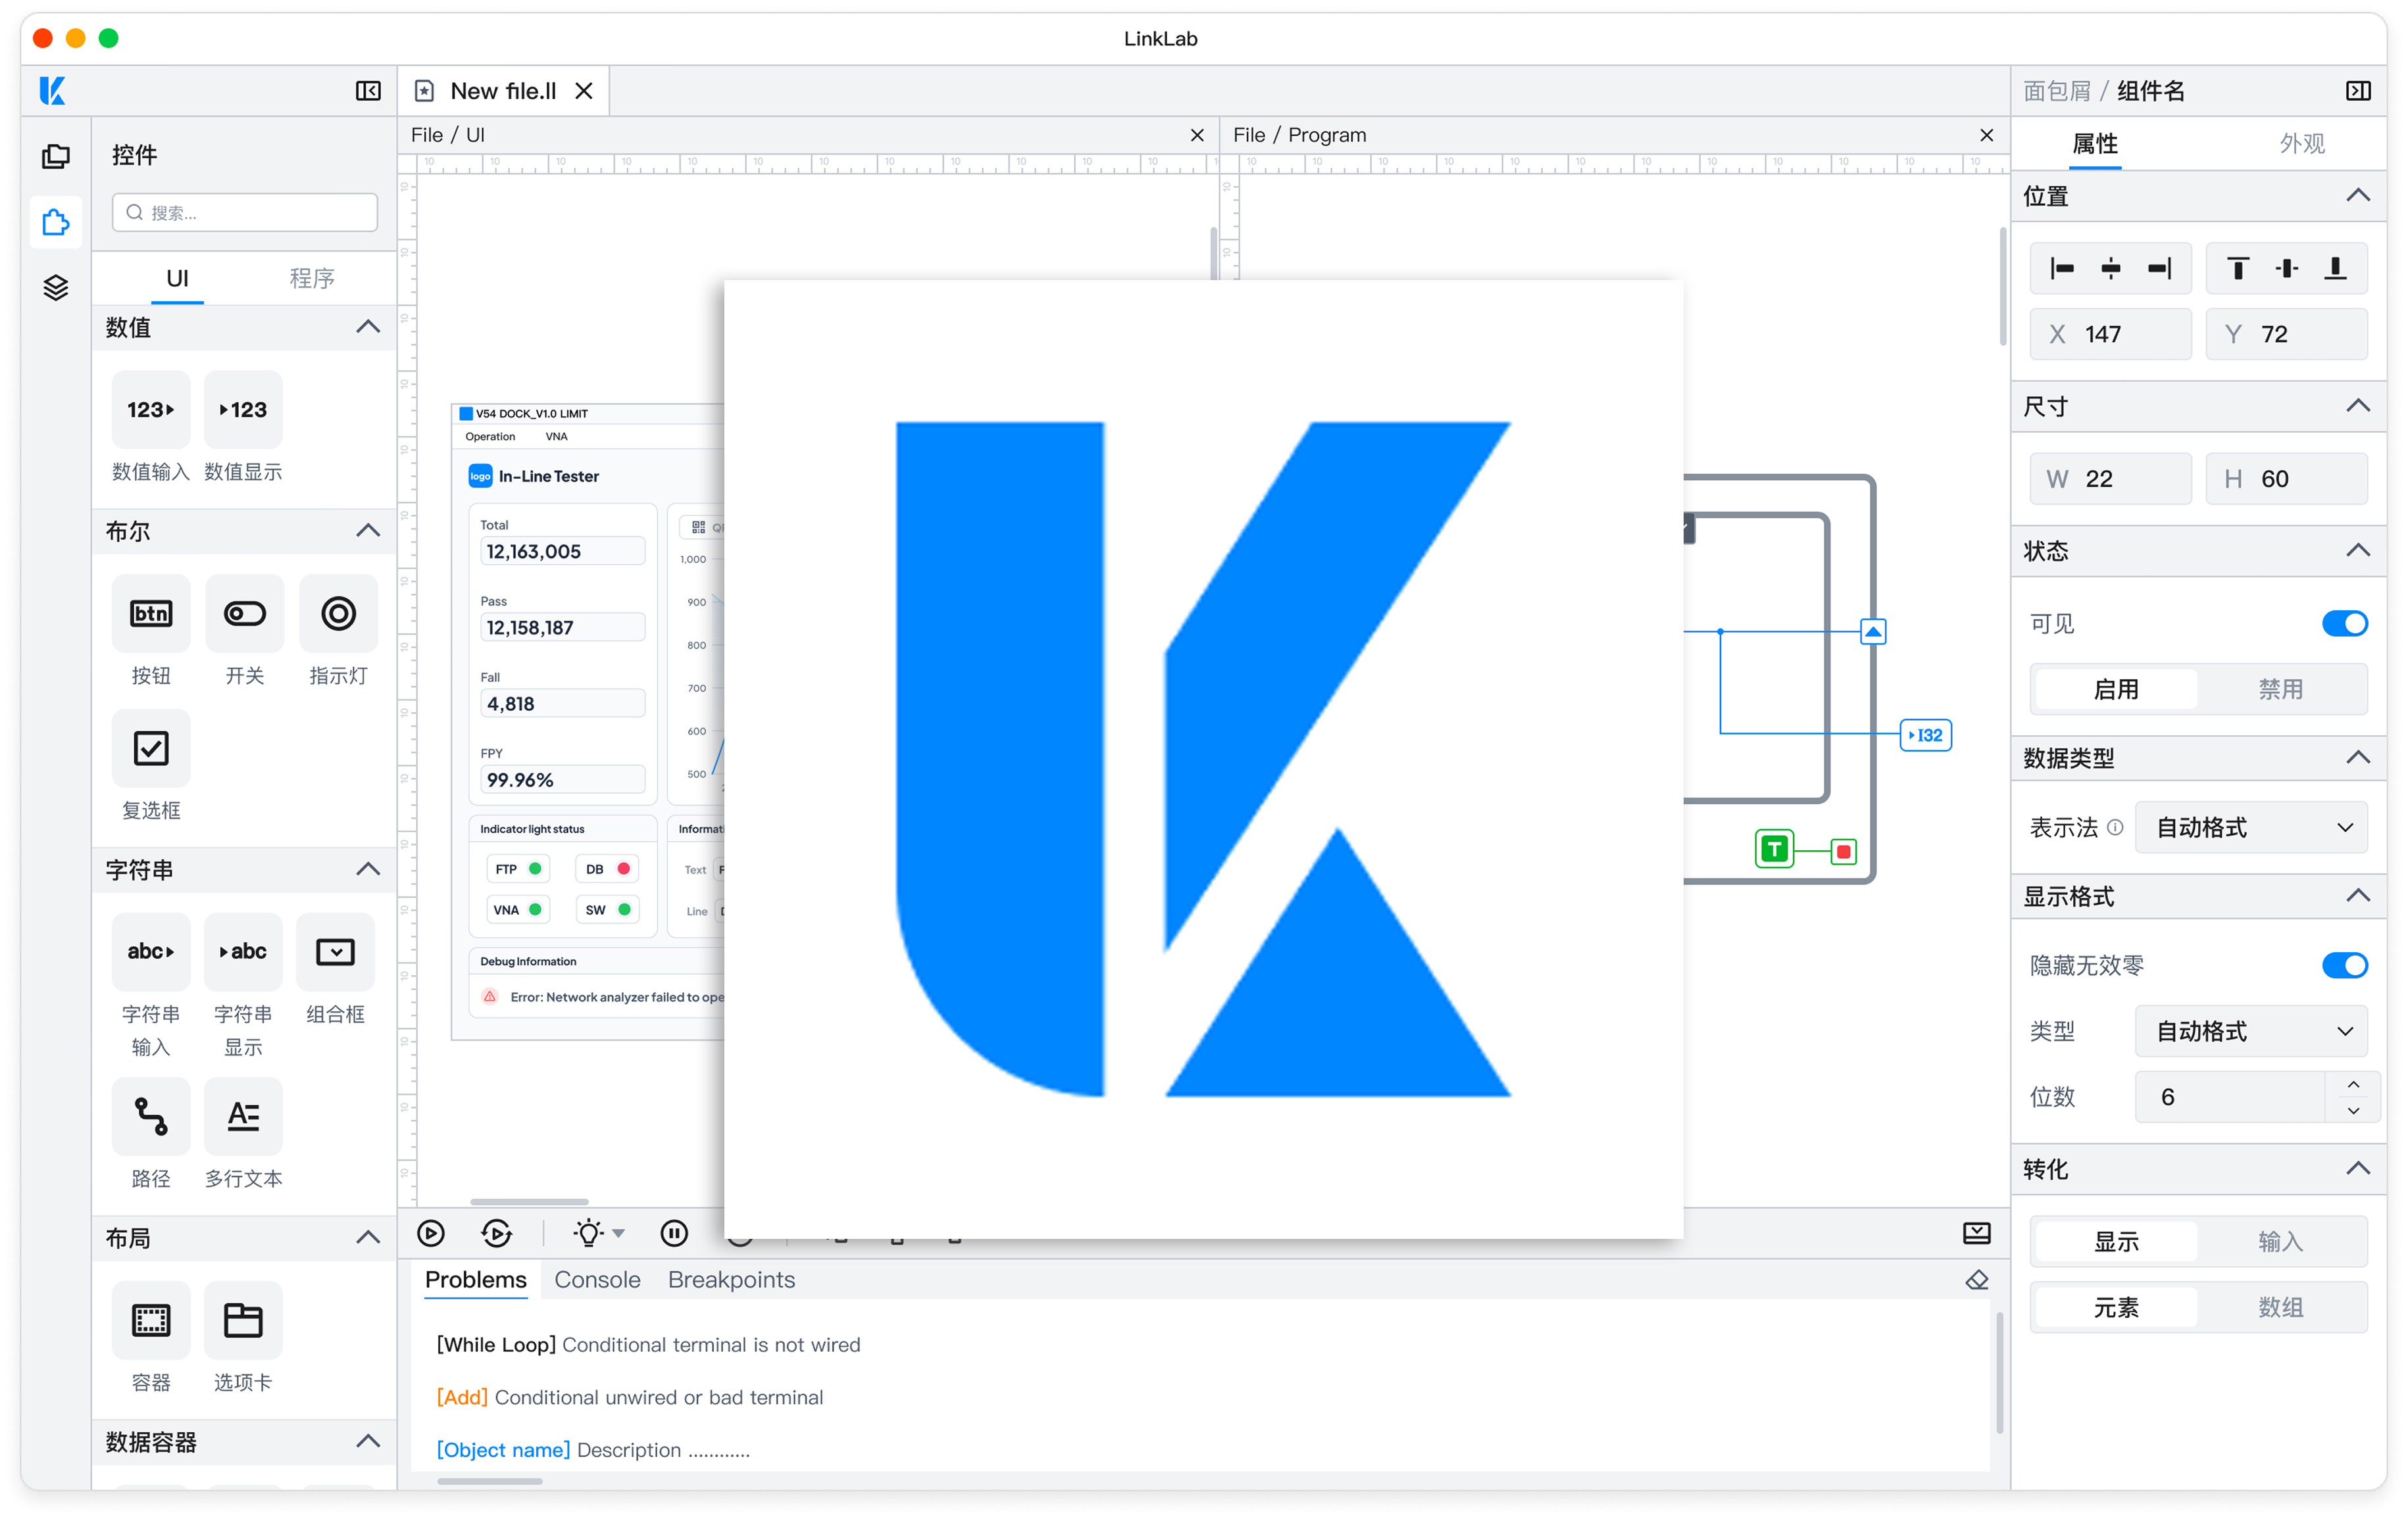Select the 数组 conversion option

(2280, 1307)
